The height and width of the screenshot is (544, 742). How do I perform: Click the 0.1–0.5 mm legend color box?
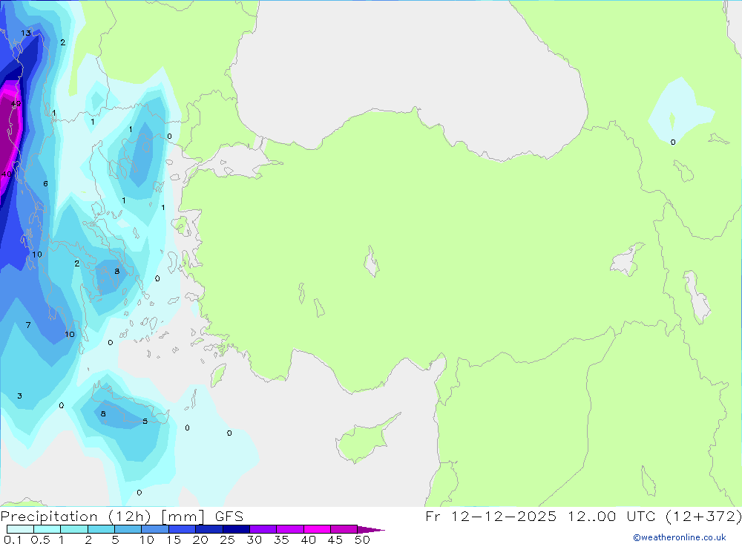click(20, 529)
